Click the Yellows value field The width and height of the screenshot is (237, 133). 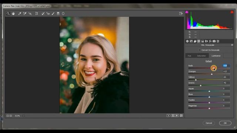(226, 77)
